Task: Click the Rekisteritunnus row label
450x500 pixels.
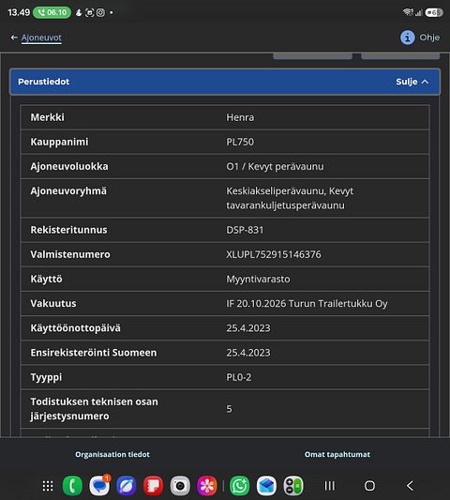Action: click(68, 230)
